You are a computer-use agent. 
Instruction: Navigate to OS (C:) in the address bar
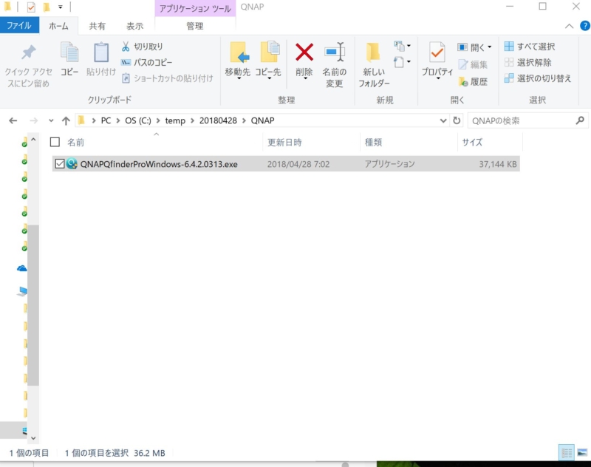pos(138,120)
